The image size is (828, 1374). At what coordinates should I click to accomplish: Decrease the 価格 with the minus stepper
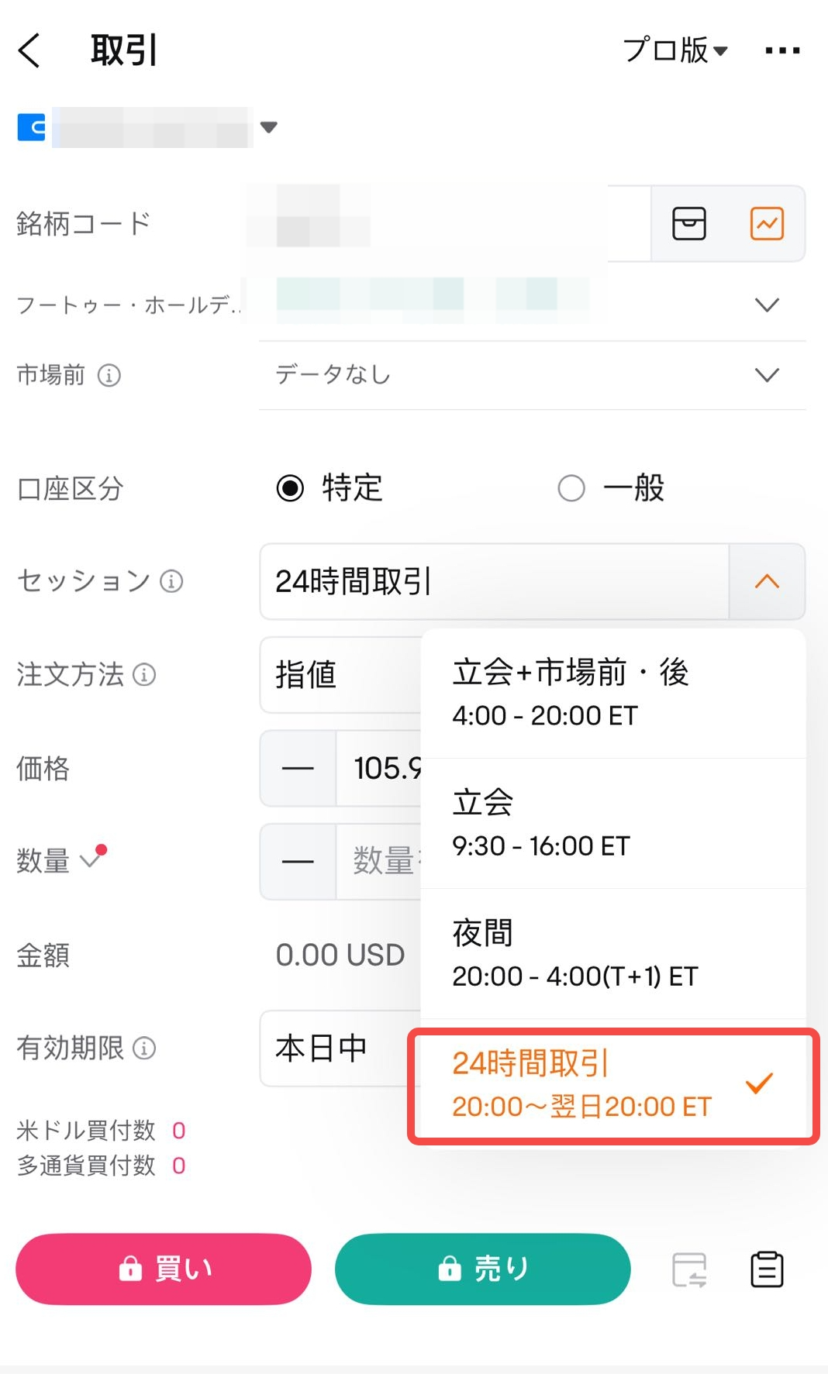pyautogui.click(x=298, y=769)
